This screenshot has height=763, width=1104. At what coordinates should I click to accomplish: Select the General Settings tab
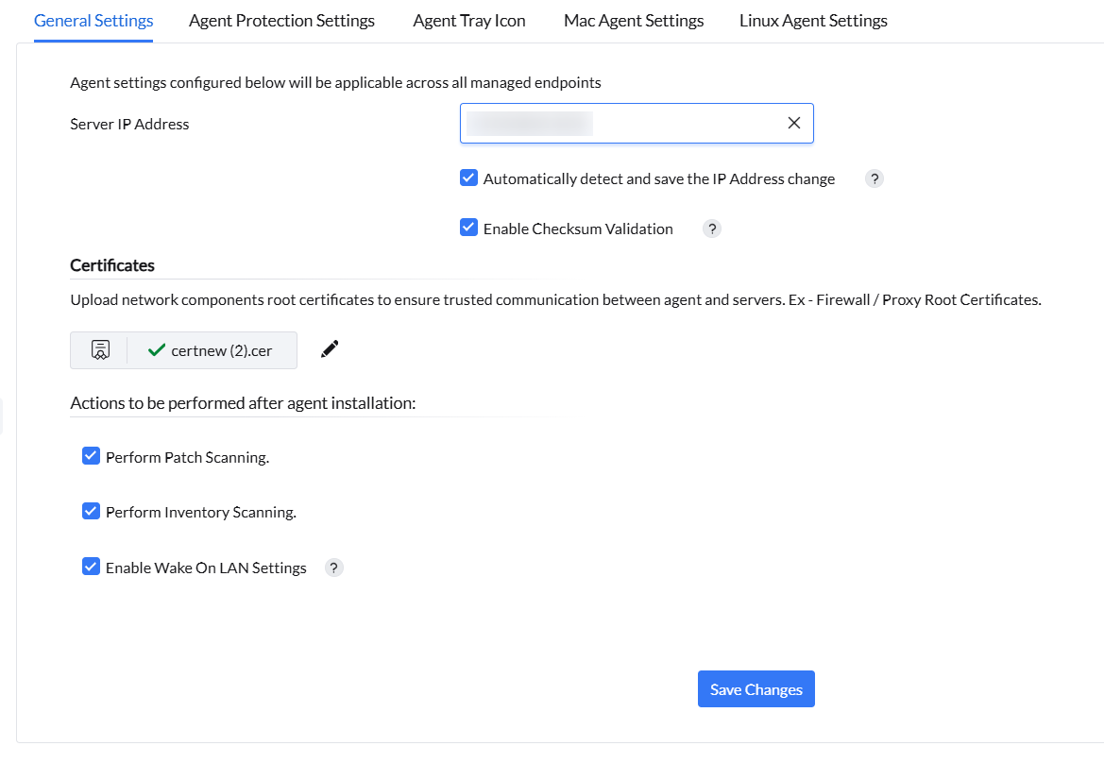[93, 20]
